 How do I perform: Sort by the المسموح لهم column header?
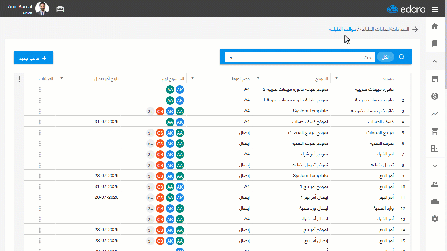[173, 79]
